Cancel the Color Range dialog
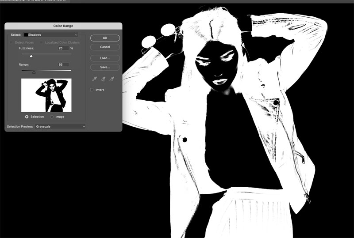The width and height of the screenshot is (354, 238). [x=105, y=47]
